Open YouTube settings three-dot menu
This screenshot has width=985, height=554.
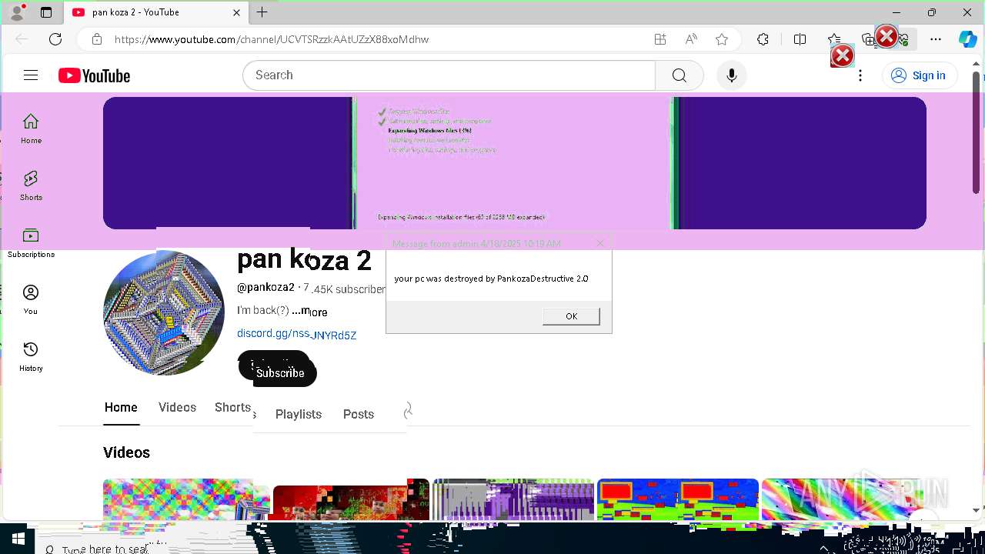(x=860, y=75)
